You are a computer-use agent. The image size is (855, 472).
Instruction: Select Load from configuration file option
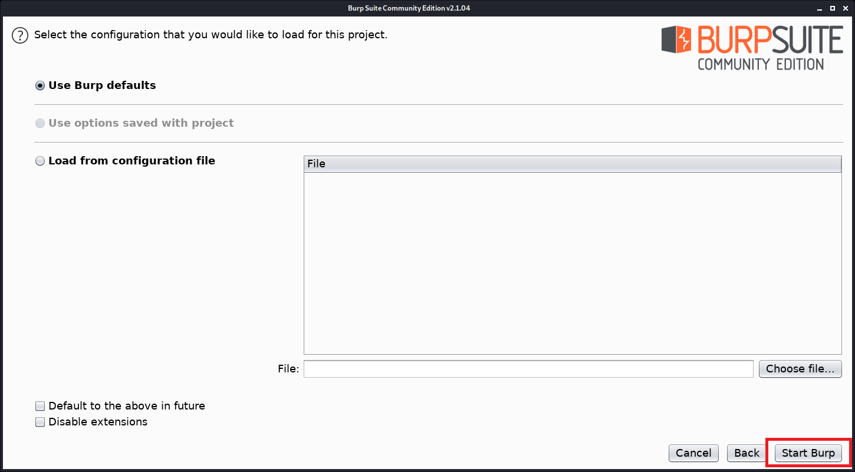[40, 161]
